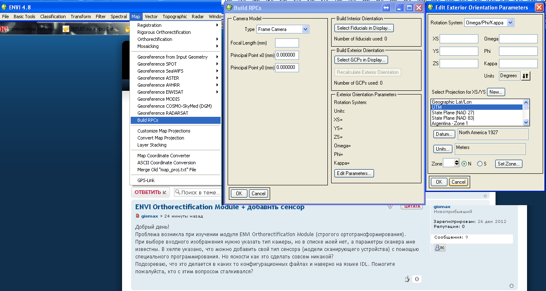
Task: Click the Set Zone button
Action: [509, 164]
